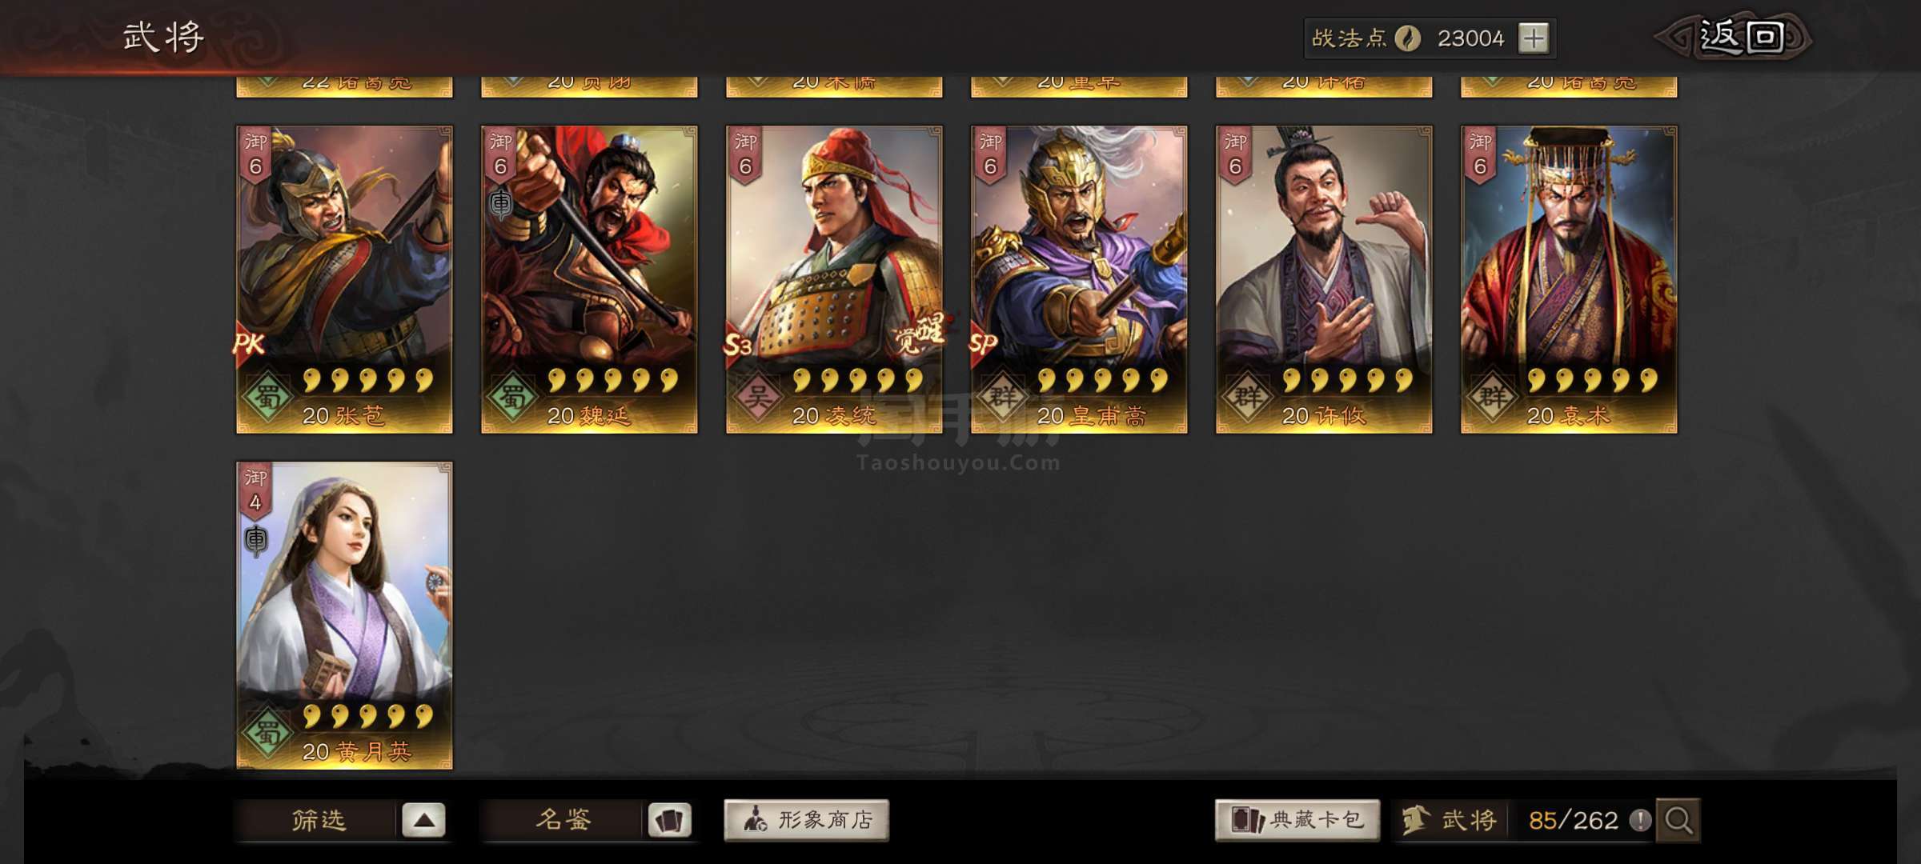This screenshot has width=1921, height=864.
Task: Open the 形象商店 shop
Action: click(x=806, y=820)
